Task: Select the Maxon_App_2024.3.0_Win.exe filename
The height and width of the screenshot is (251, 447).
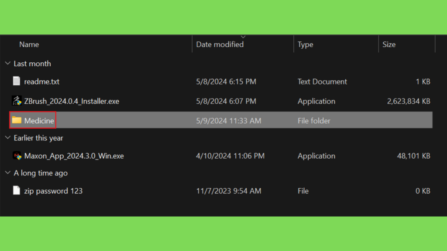Action: pos(74,156)
